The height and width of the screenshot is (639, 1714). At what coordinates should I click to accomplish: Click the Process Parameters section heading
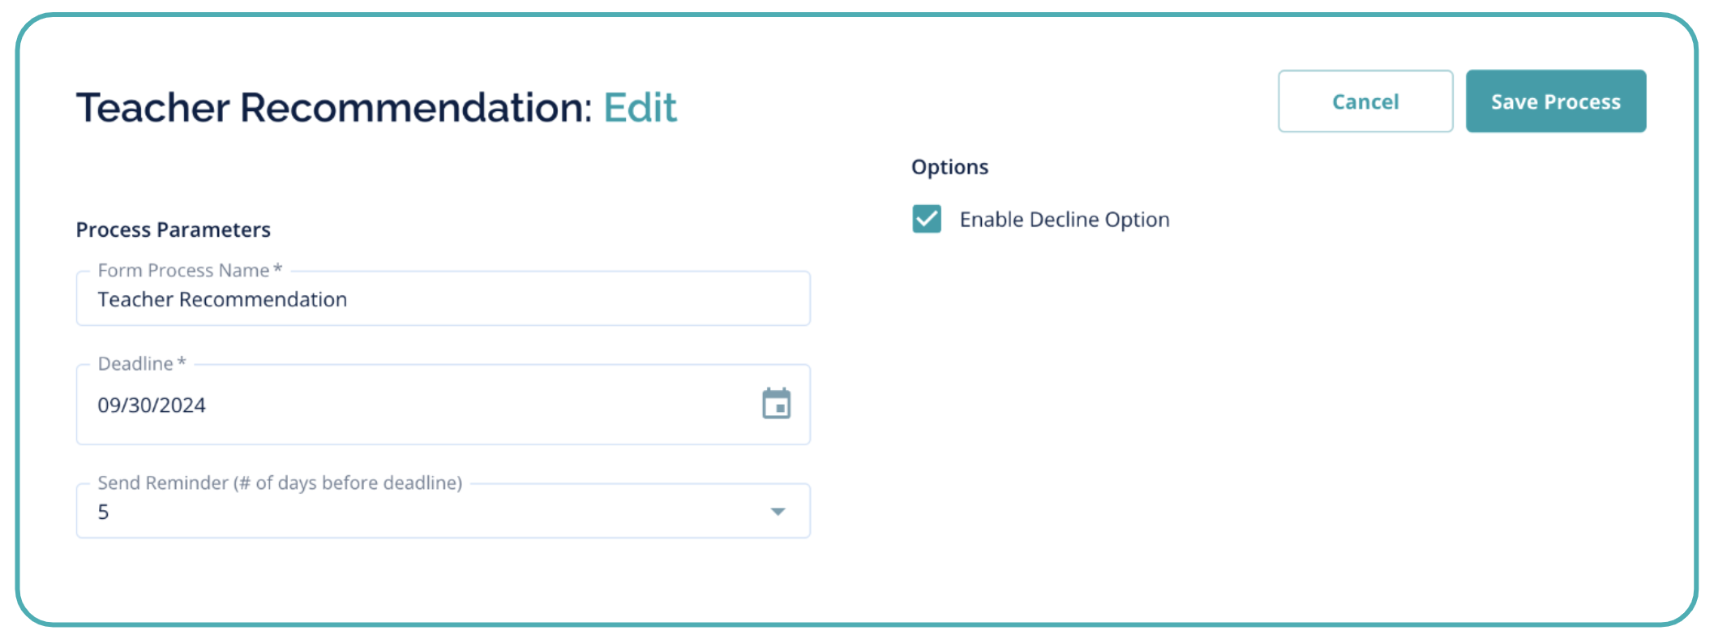click(x=173, y=230)
